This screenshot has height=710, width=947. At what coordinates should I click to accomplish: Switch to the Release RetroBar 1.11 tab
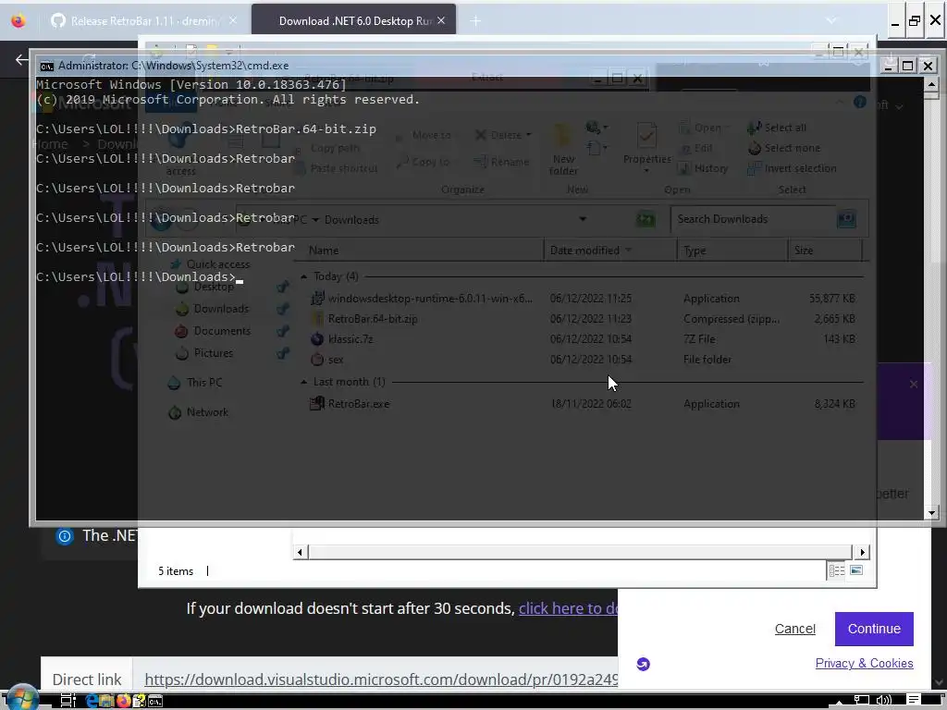(141, 21)
